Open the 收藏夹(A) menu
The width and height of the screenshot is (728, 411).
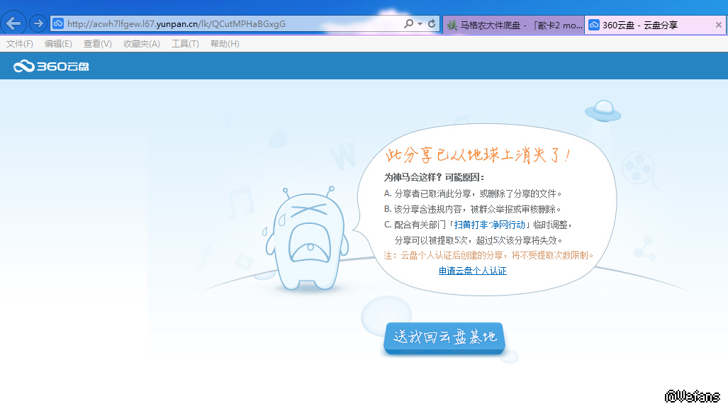click(142, 44)
